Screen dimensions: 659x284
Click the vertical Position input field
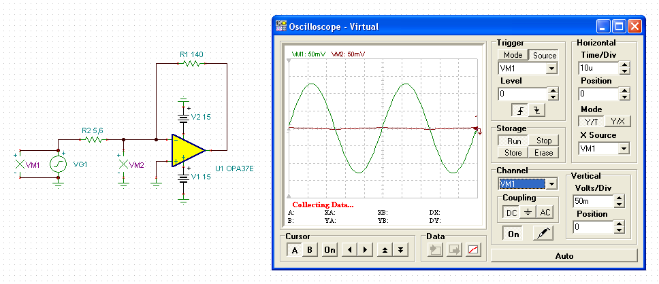[592, 228]
